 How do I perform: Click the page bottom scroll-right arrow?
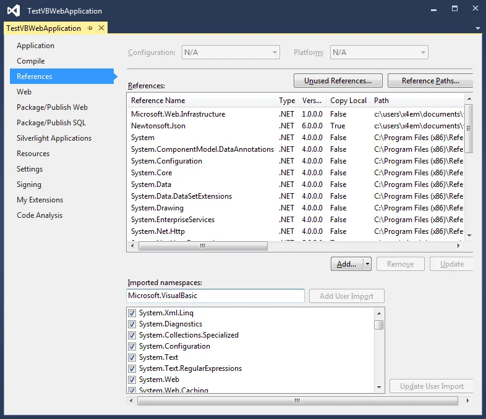click(467, 401)
